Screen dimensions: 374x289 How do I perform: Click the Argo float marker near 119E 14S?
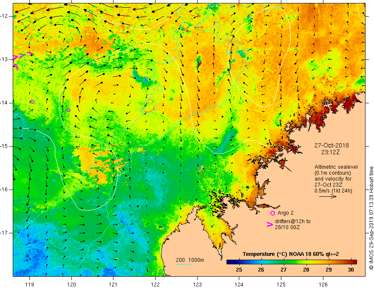click(x=32, y=102)
